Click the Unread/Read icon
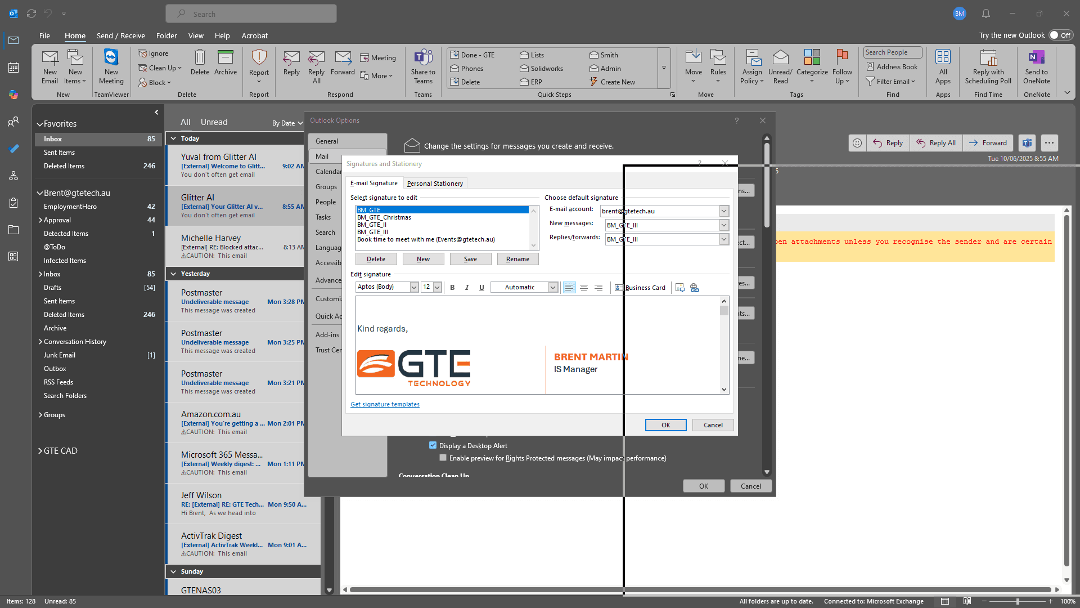 (x=780, y=66)
